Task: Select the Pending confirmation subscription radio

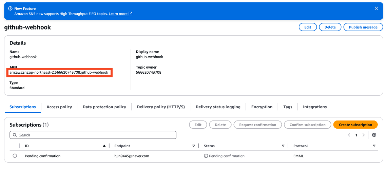Action: pos(15,156)
